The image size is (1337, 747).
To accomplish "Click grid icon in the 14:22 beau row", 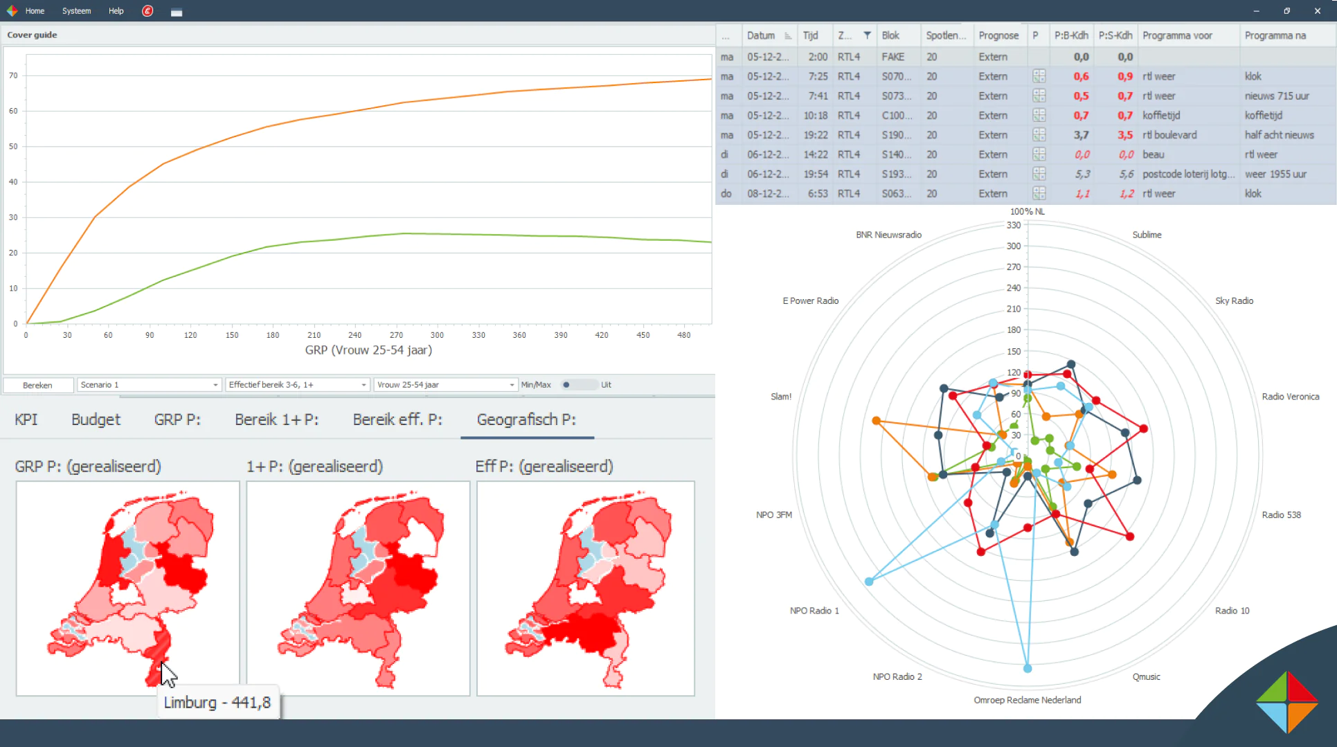I will (x=1039, y=154).
